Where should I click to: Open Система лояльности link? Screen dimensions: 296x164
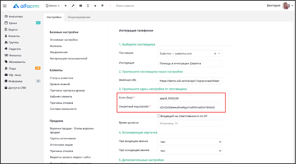(63, 109)
